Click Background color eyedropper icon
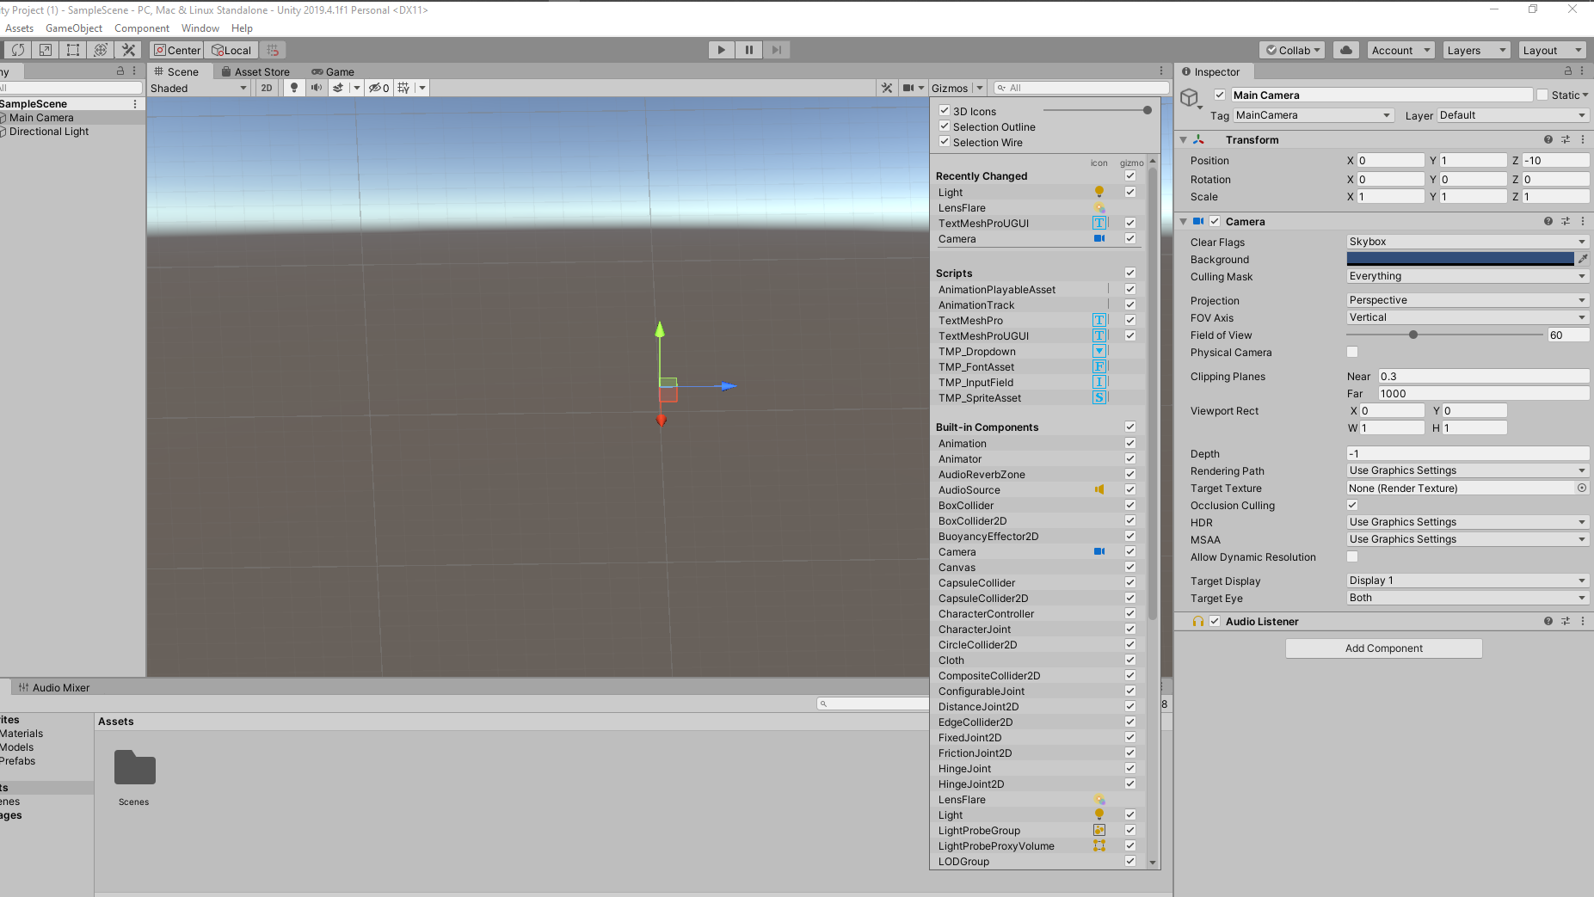This screenshot has width=1594, height=897. coord(1583,259)
